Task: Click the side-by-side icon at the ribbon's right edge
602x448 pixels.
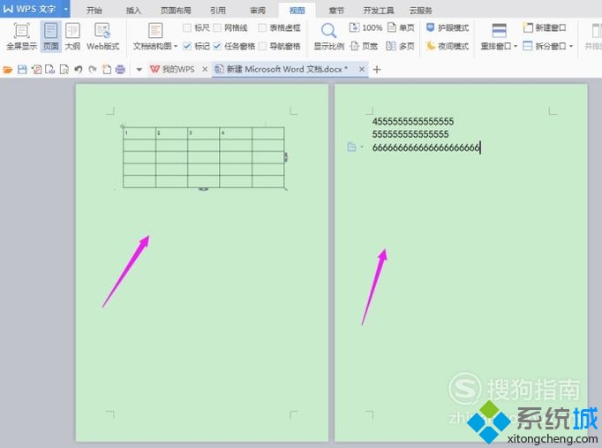Action: click(595, 31)
